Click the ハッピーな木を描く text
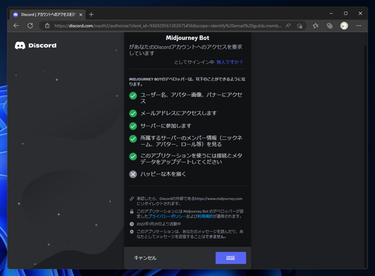The width and height of the screenshot is (375, 276). point(163,174)
